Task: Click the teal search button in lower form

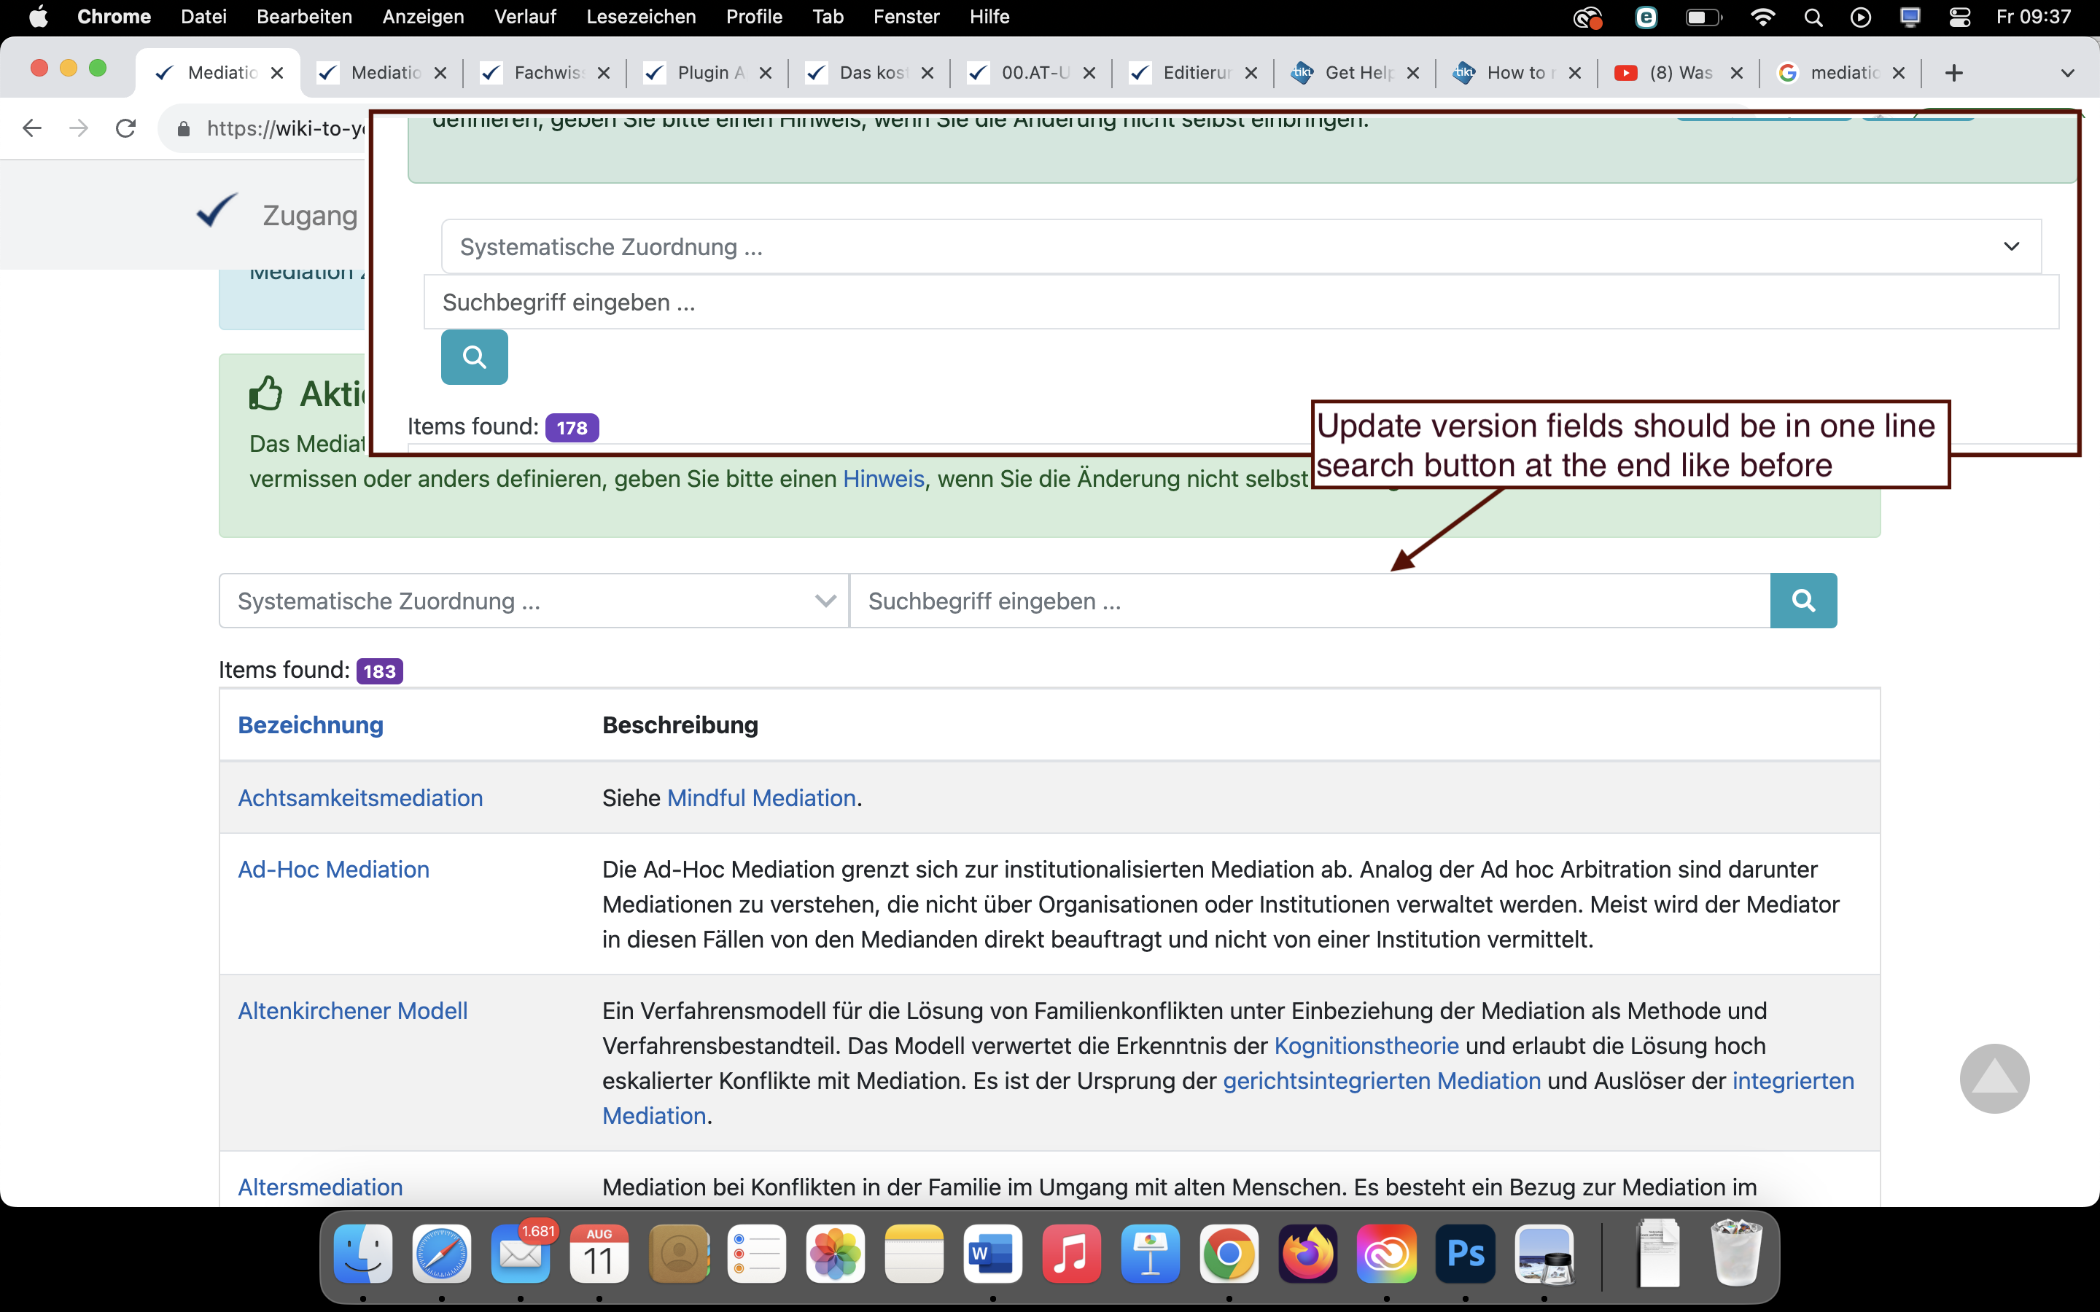Action: point(1802,601)
